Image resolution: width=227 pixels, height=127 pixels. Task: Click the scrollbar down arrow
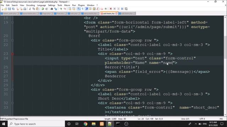pos(225,115)
